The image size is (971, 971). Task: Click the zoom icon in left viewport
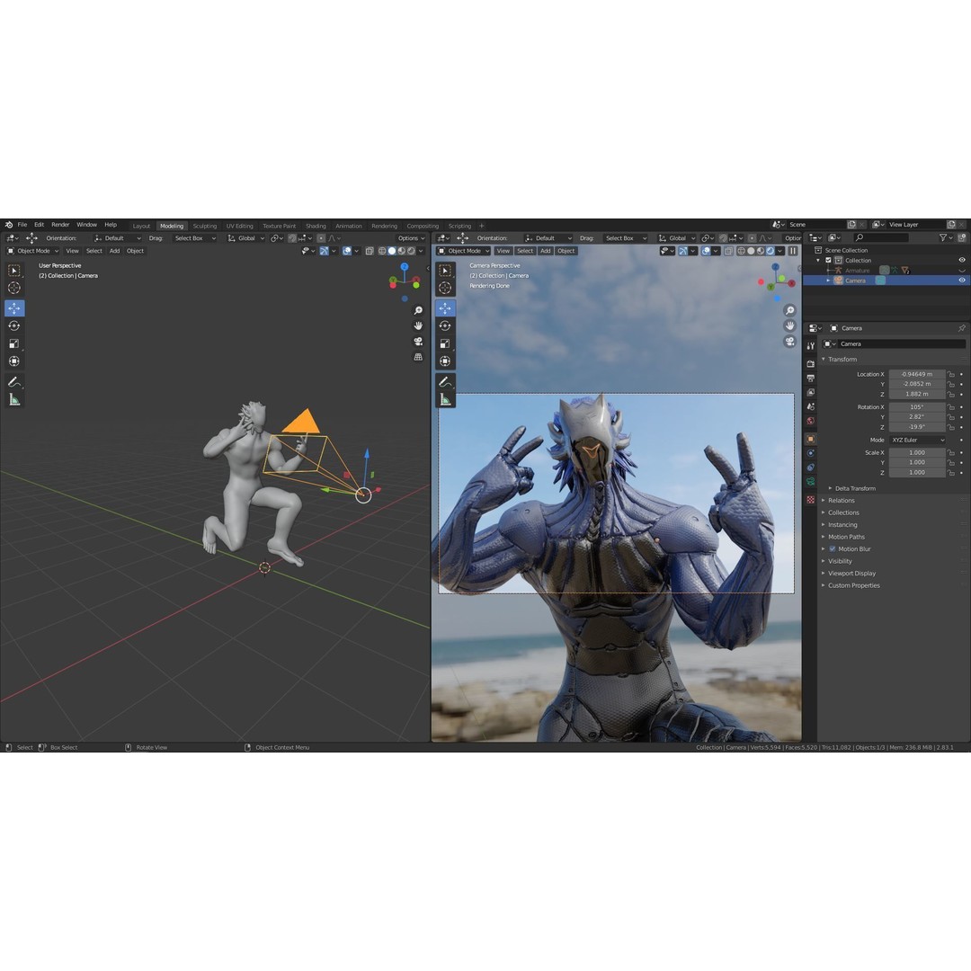418,310
